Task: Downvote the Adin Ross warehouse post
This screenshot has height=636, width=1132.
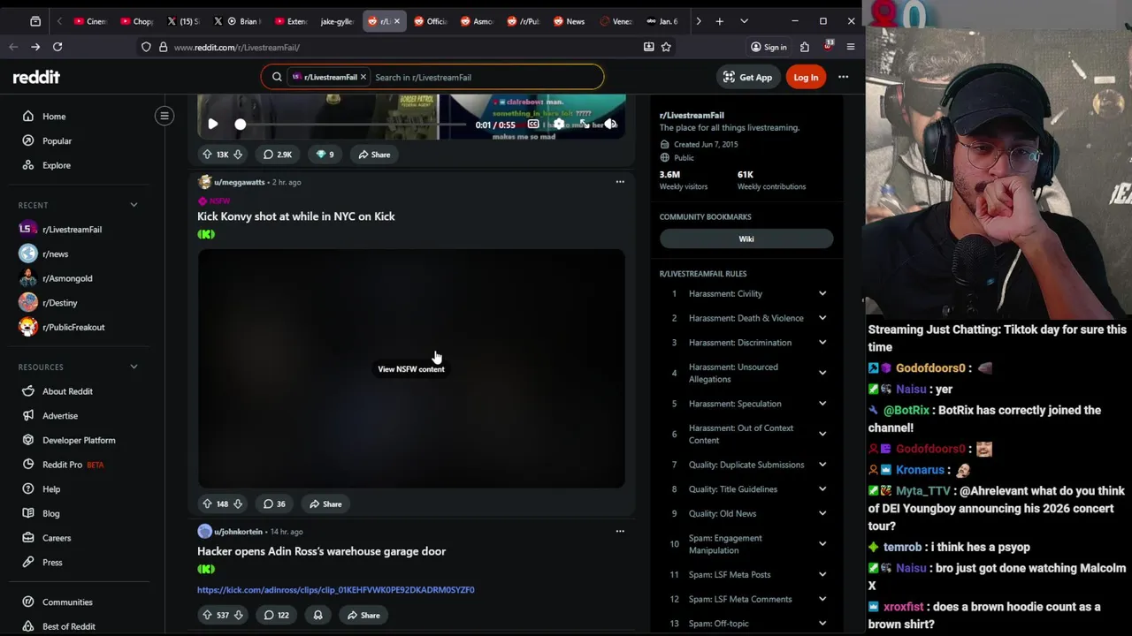Action: click(x=237, y=616)
